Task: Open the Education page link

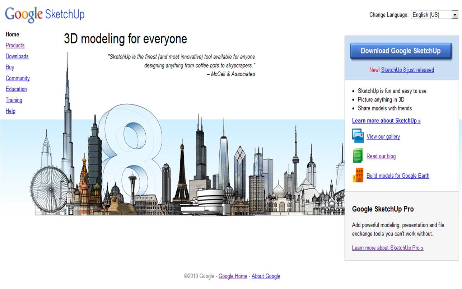Action: click(16, 89)
